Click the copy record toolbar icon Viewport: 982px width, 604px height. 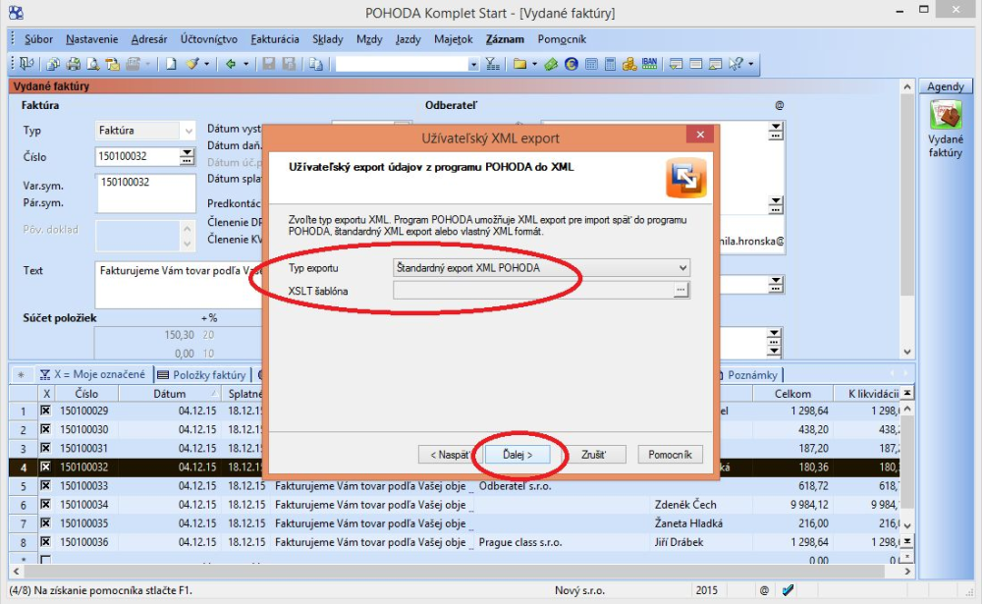tap(316, 63)
